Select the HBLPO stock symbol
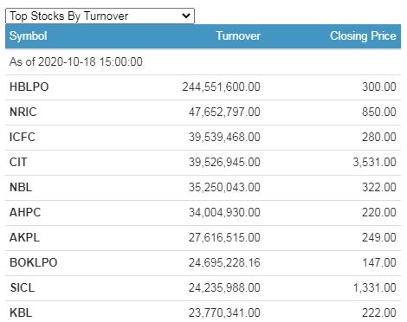Screen dimensions: 407x322 (x=29, y=87)
